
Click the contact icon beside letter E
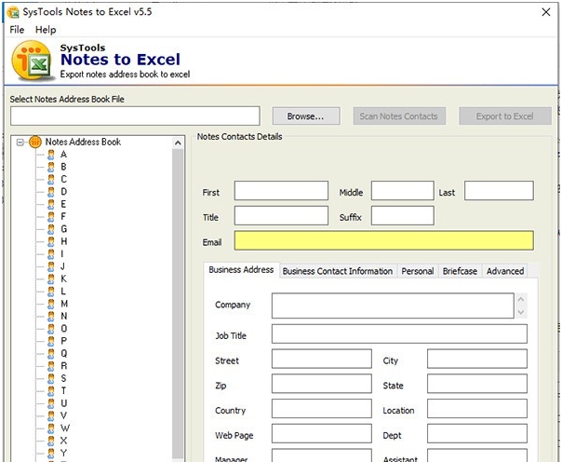pyautogui.click(x=51, y=205)
